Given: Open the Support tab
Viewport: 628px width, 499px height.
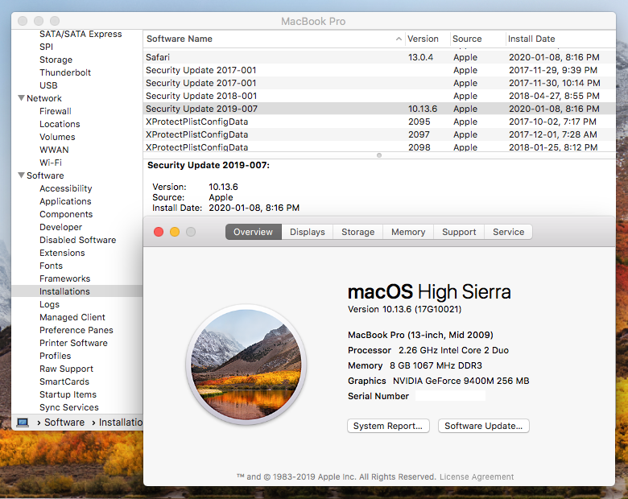Looking at the screenshot, I should [459, 232].
